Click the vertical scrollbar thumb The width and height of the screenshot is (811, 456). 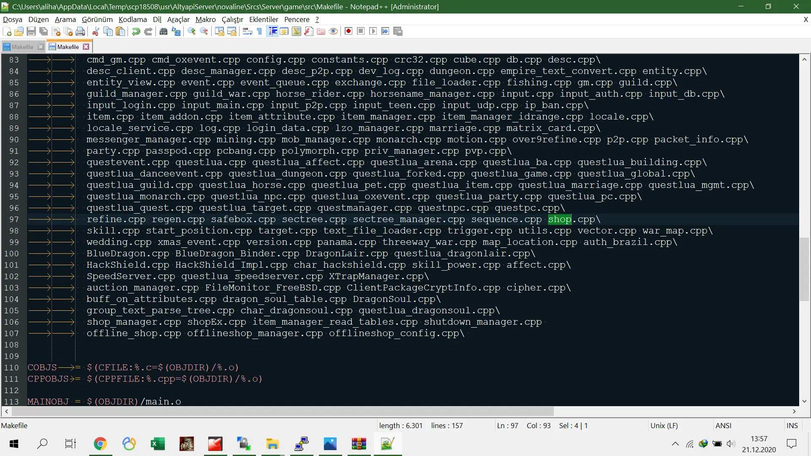(804, 269)
